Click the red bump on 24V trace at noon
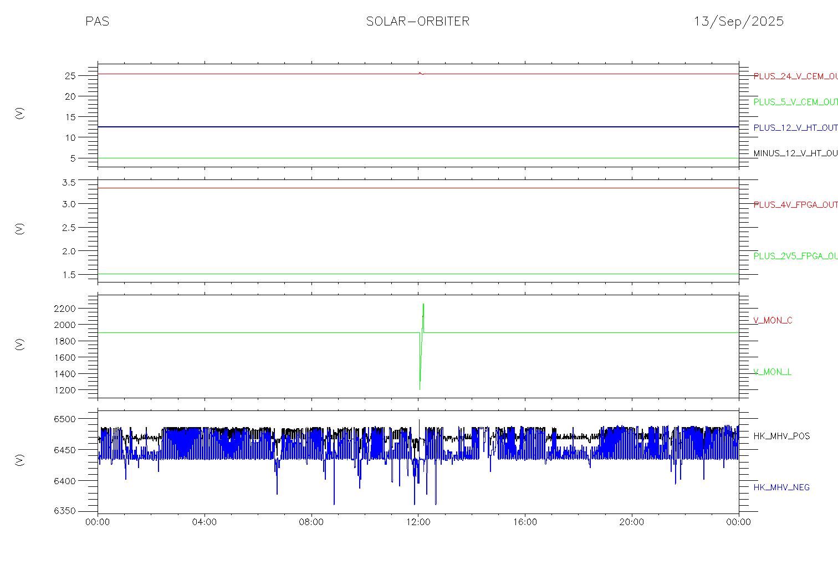 (x=421, y=73)
